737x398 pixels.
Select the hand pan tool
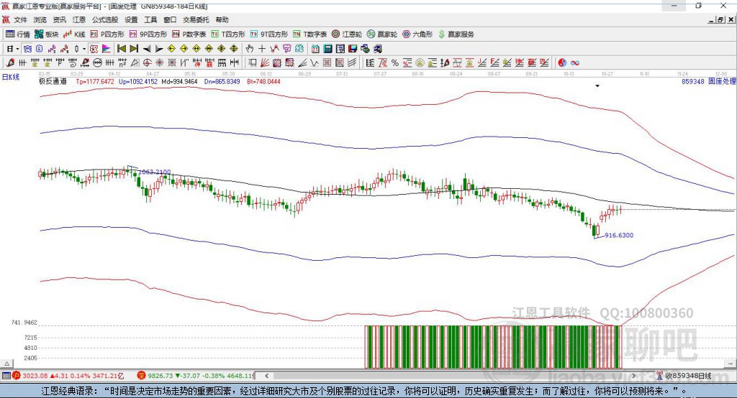250,48
